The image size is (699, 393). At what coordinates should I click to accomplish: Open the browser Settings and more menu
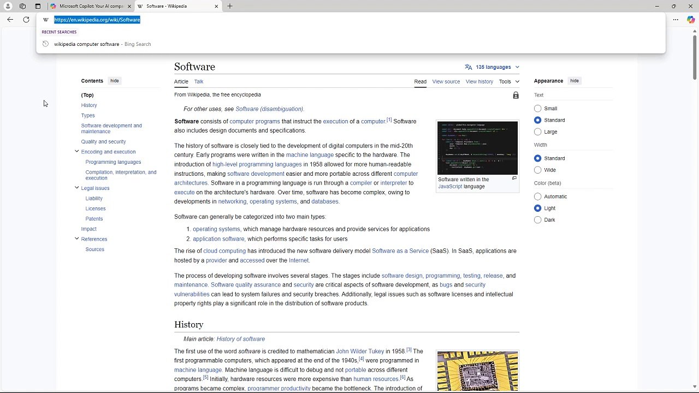click(x=676, y=20)
